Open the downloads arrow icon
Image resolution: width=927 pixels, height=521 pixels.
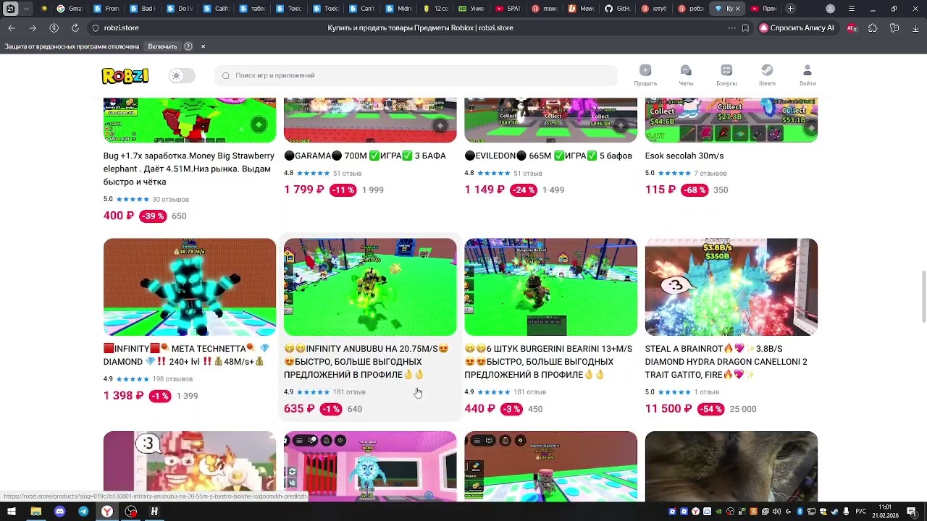[x=915, y=28]
